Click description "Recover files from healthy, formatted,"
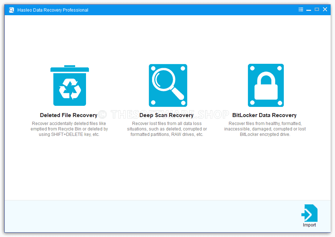335x237 pixels. click(265, 124)
